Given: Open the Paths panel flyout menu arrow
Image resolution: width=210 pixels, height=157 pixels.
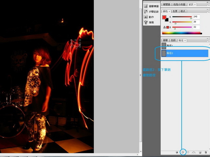Looking at the screenshot, I should coord(209,41).
